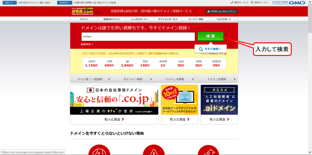Image resolution: width=312 pixels, height=155 pixels.
Task: Expand 複数検索 option
Action: coord(87,44)
